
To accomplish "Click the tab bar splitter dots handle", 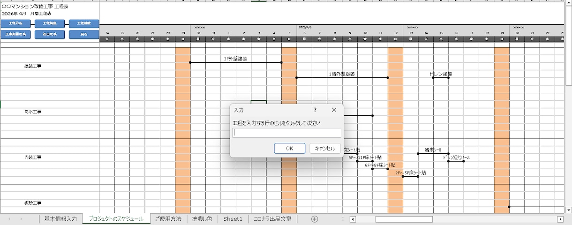I will [343, 219].
